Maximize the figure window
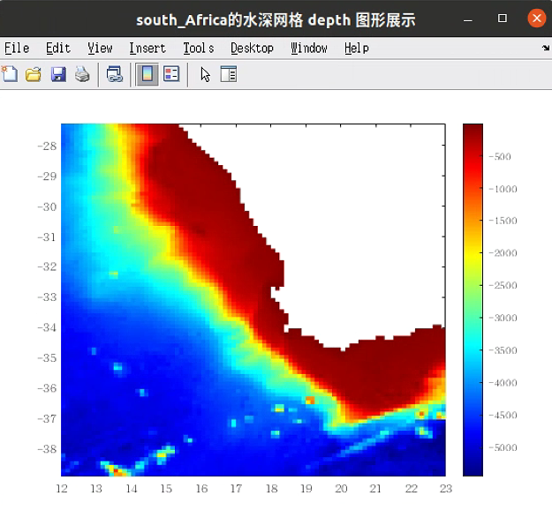Image resolution: width=552 pixels, height=518 pixels. pos(503,18)
